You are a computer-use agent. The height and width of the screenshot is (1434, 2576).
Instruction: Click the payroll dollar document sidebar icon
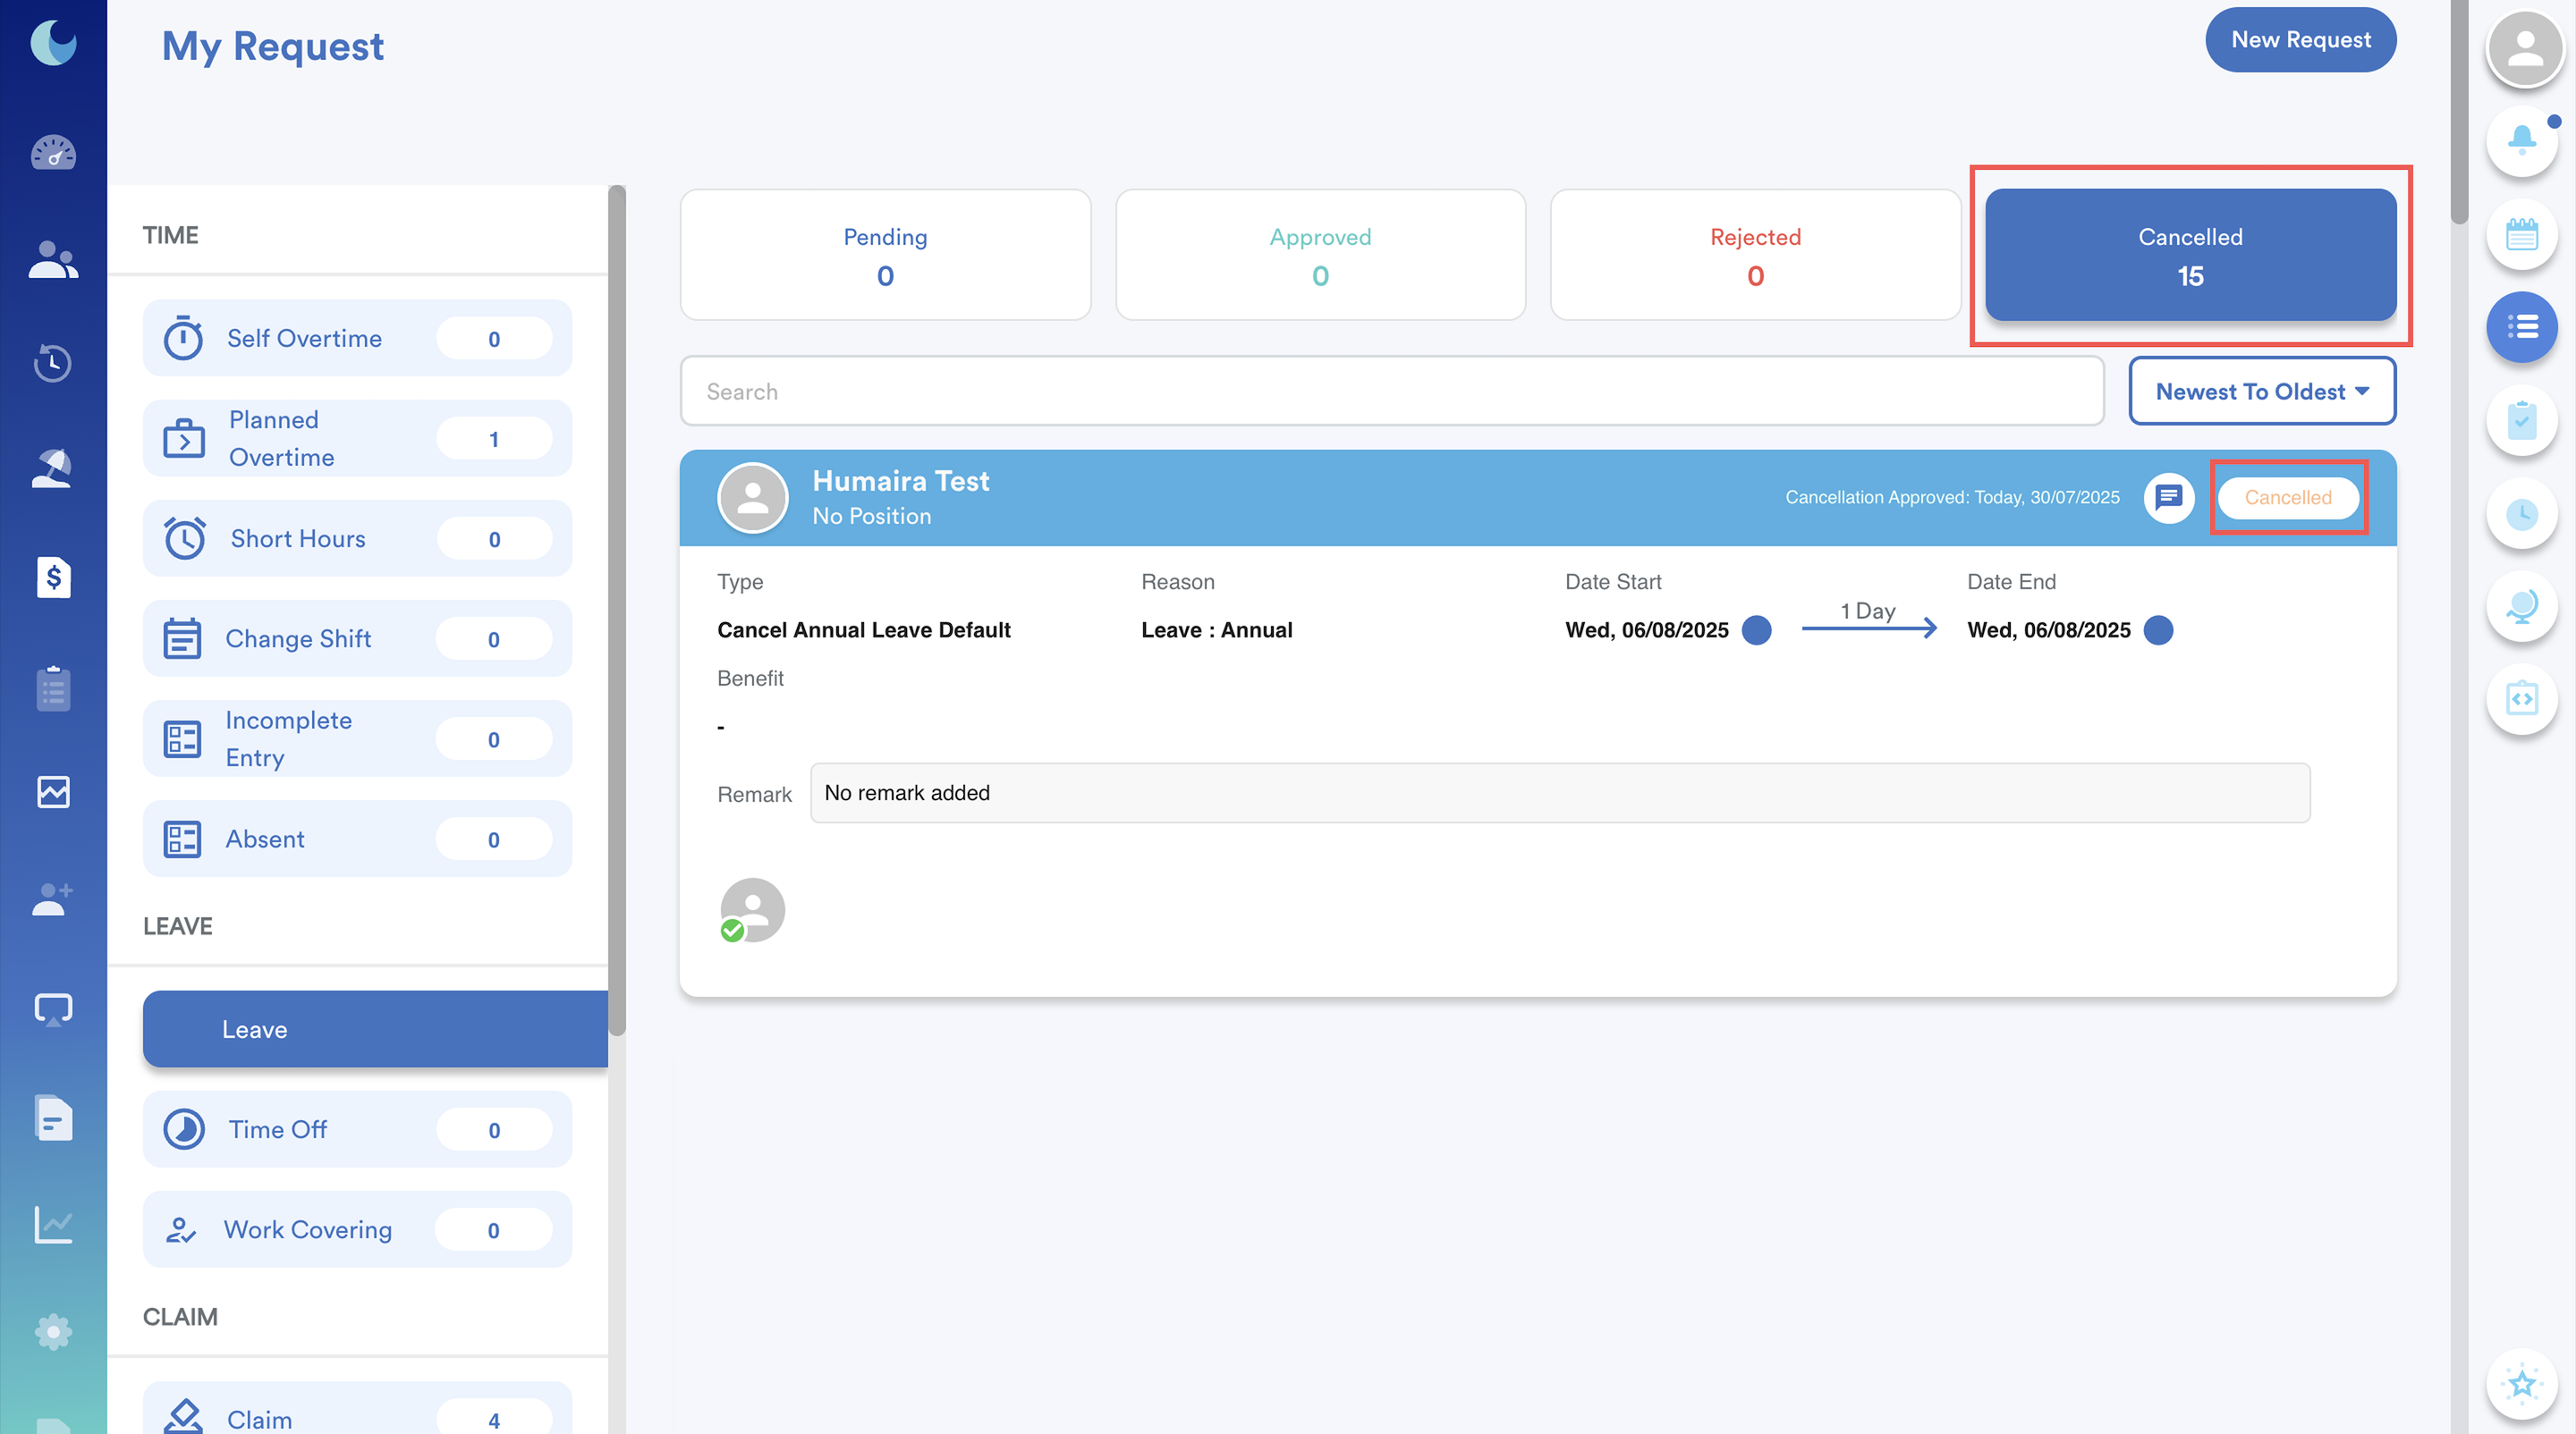[x=53, y=577]
